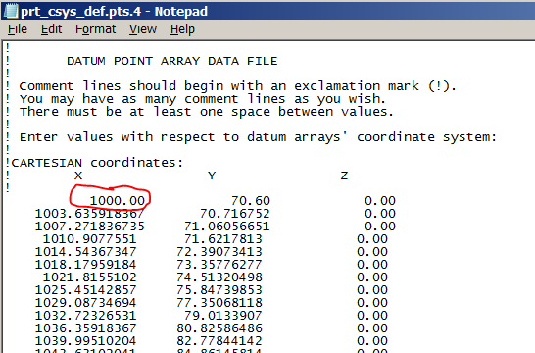Screen dimensions: 535x353
Task: Click the Z value 0.00 in the 1018.17959184 row
Action: tap(372, 265)
